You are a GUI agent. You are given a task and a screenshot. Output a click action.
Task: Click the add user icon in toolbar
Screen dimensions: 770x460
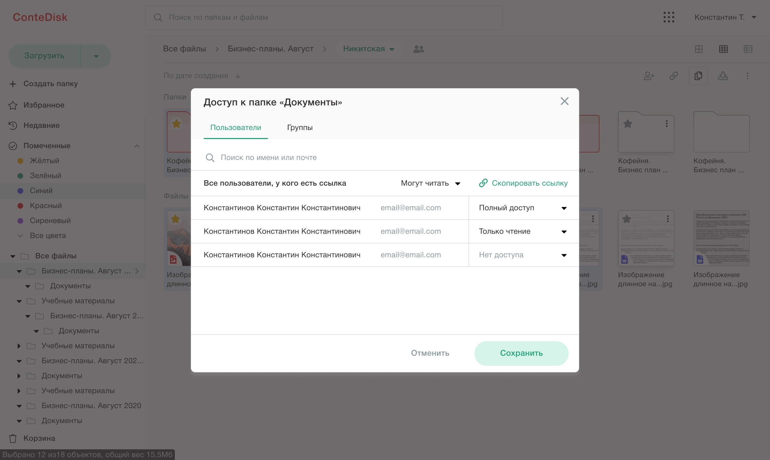click(x=649, y=76)
